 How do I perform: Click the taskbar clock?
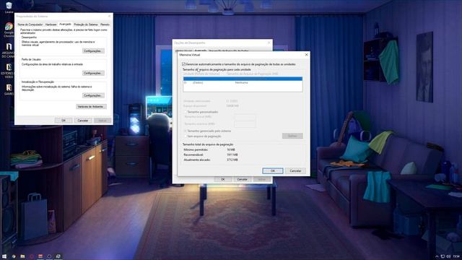(456, 256)
